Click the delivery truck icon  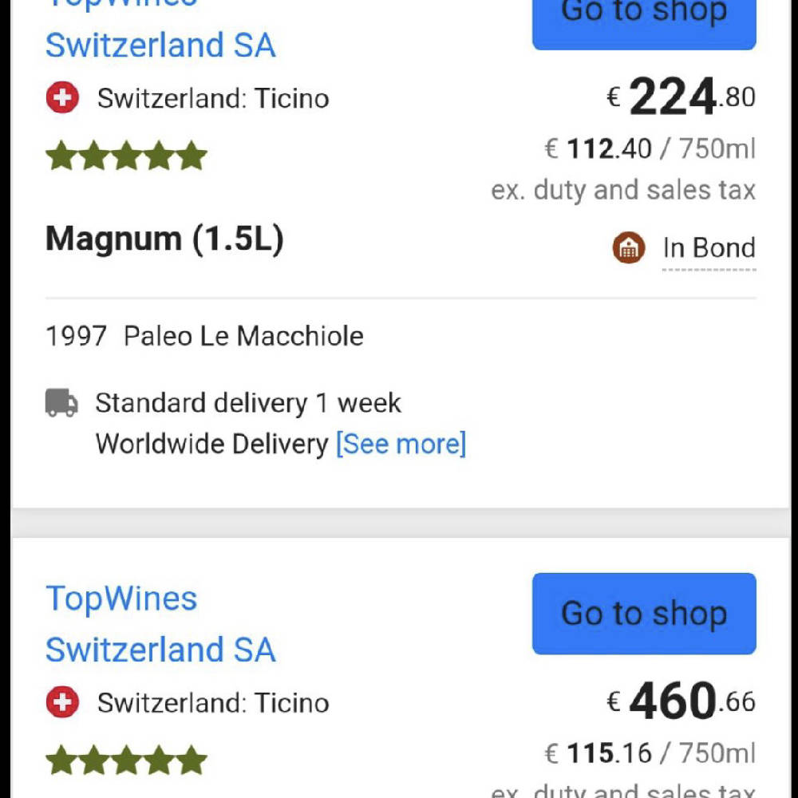click(61, 402)
